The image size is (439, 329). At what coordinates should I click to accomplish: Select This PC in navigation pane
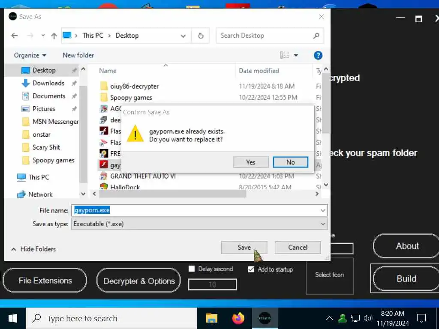pos(38,177)
